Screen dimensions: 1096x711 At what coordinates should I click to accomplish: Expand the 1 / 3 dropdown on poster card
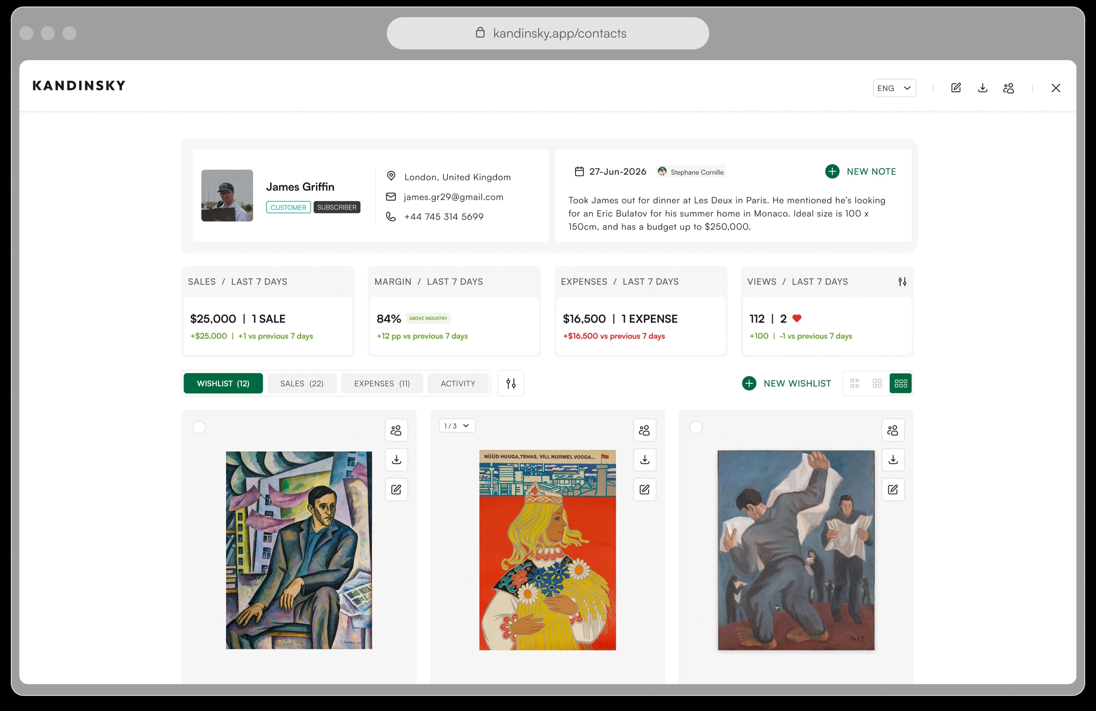[x=457, y=426]
